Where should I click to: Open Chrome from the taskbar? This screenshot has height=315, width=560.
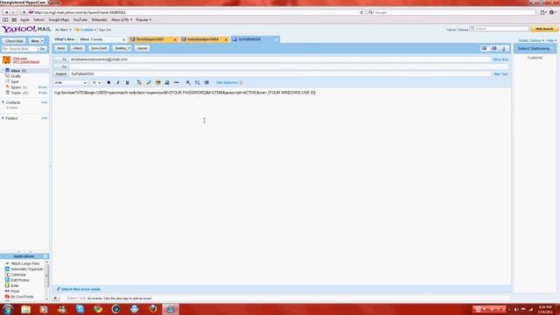(98, 309)
